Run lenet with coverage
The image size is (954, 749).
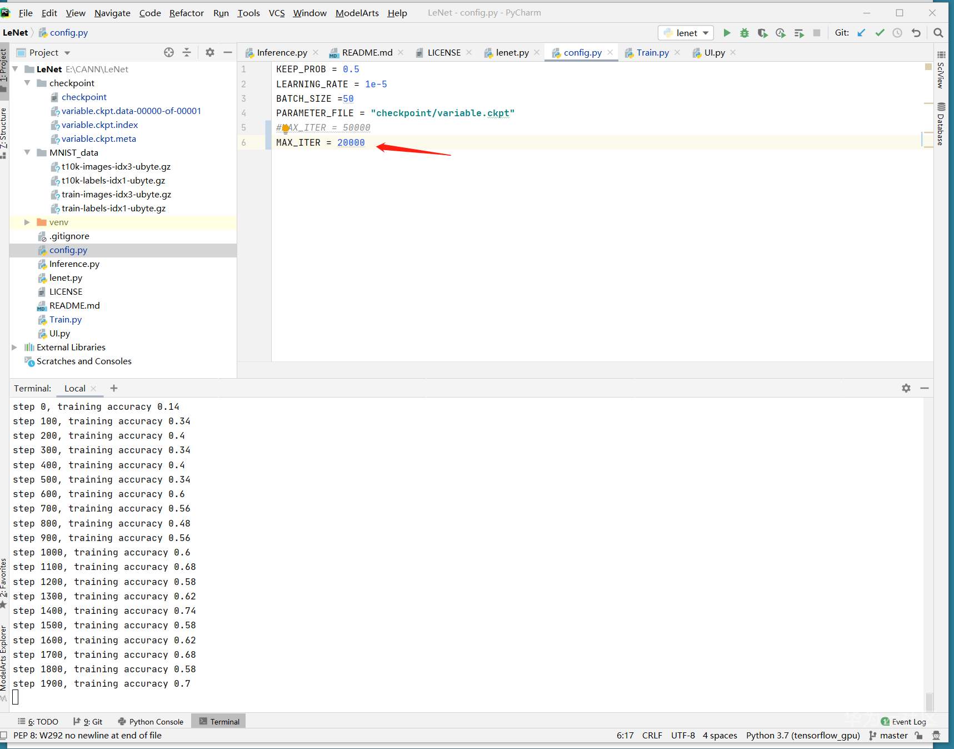(762, 33)
